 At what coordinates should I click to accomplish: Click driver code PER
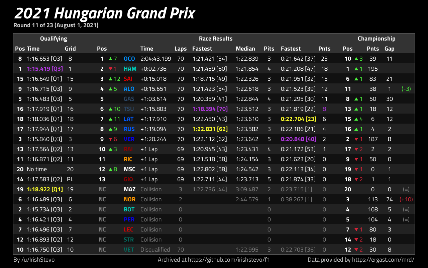129,220
